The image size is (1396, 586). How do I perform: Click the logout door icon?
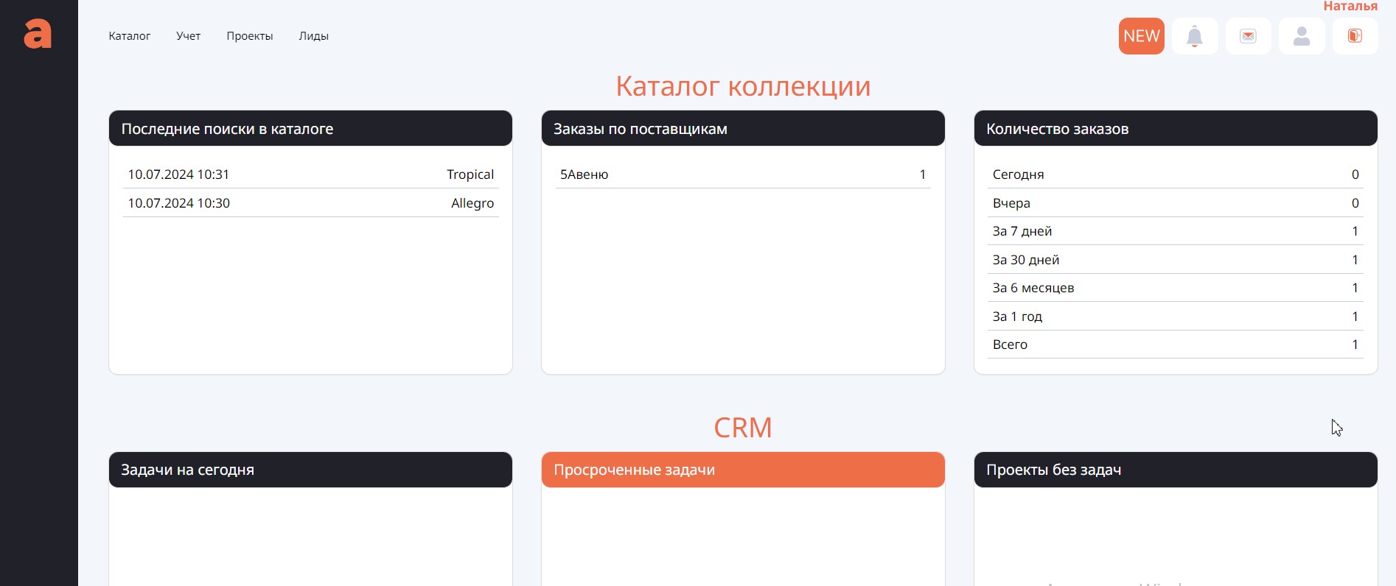(x=1355, y=36)
